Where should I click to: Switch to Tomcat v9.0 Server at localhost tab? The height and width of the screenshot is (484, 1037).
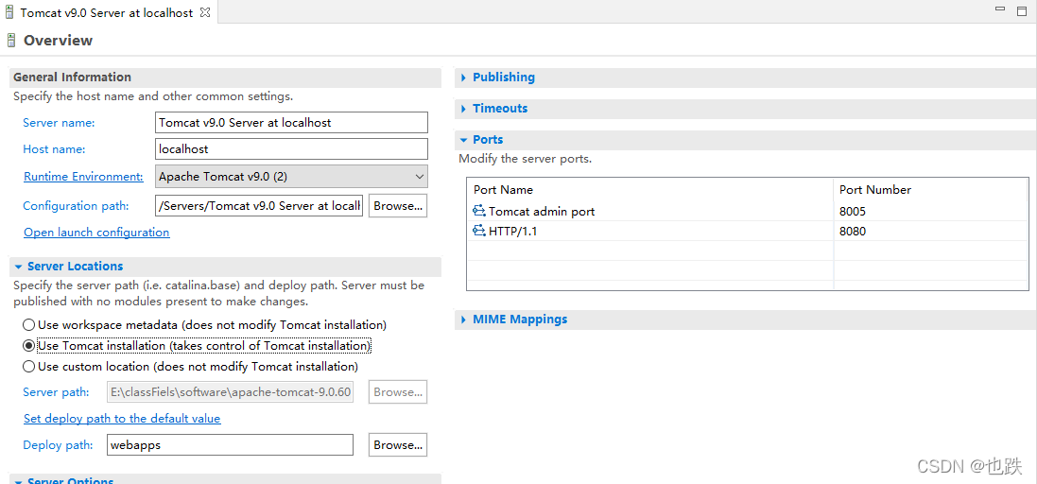pos(107,12)
